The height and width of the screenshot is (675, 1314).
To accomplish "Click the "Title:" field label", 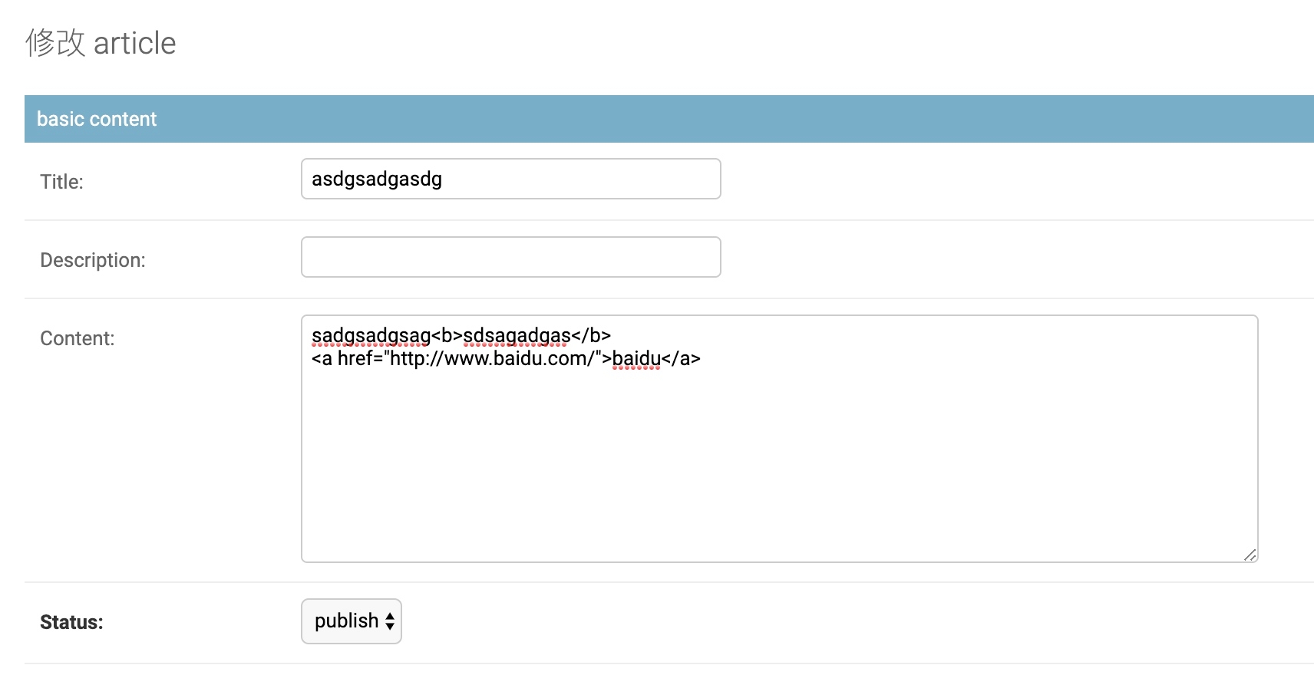I will pos(61,182).
